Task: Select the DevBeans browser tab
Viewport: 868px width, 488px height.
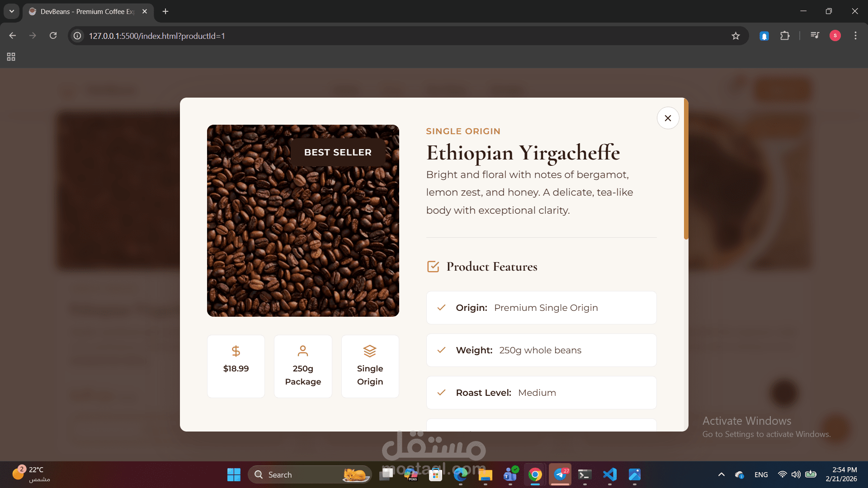Action: coord(86,11)
